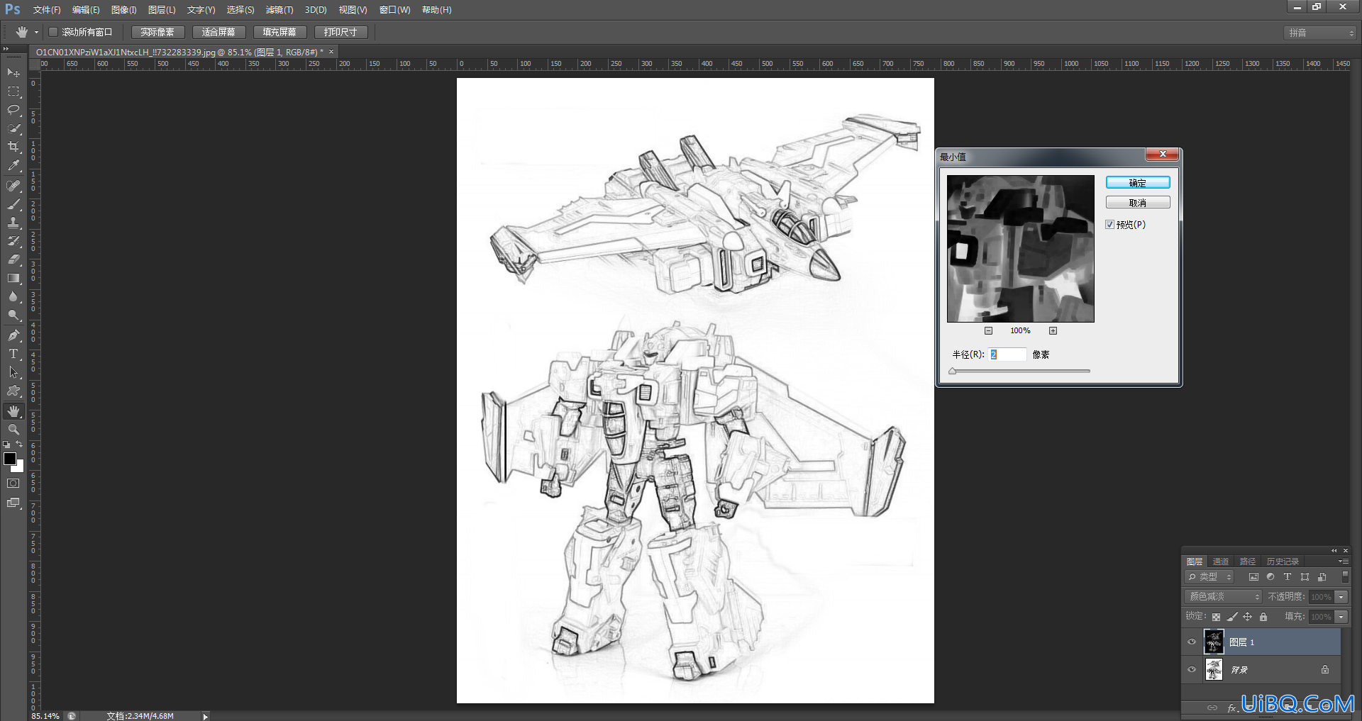
Task: Filter layers by shape layers icon
Action: coord(1305,577)
